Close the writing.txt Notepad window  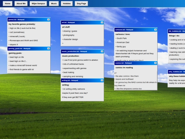[x=102, y=80]
